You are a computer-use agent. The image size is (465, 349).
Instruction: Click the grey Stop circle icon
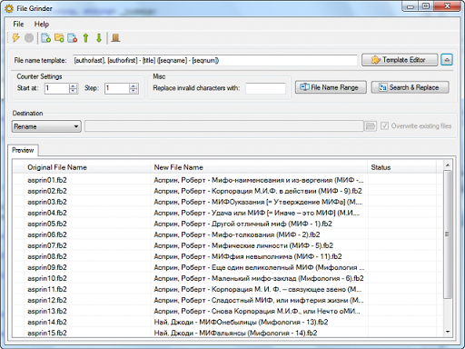(x=29, y=38)
